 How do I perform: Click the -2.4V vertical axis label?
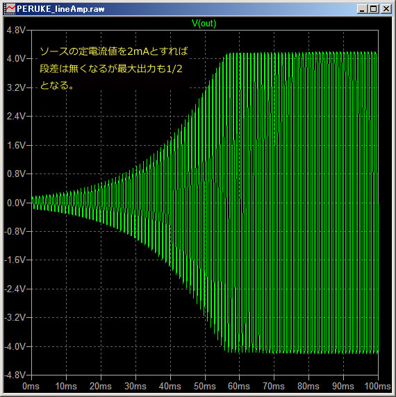pos(15,289)
